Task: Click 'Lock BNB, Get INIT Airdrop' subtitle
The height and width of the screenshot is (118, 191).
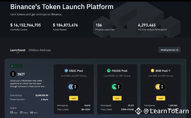Action: click(160, 76)
